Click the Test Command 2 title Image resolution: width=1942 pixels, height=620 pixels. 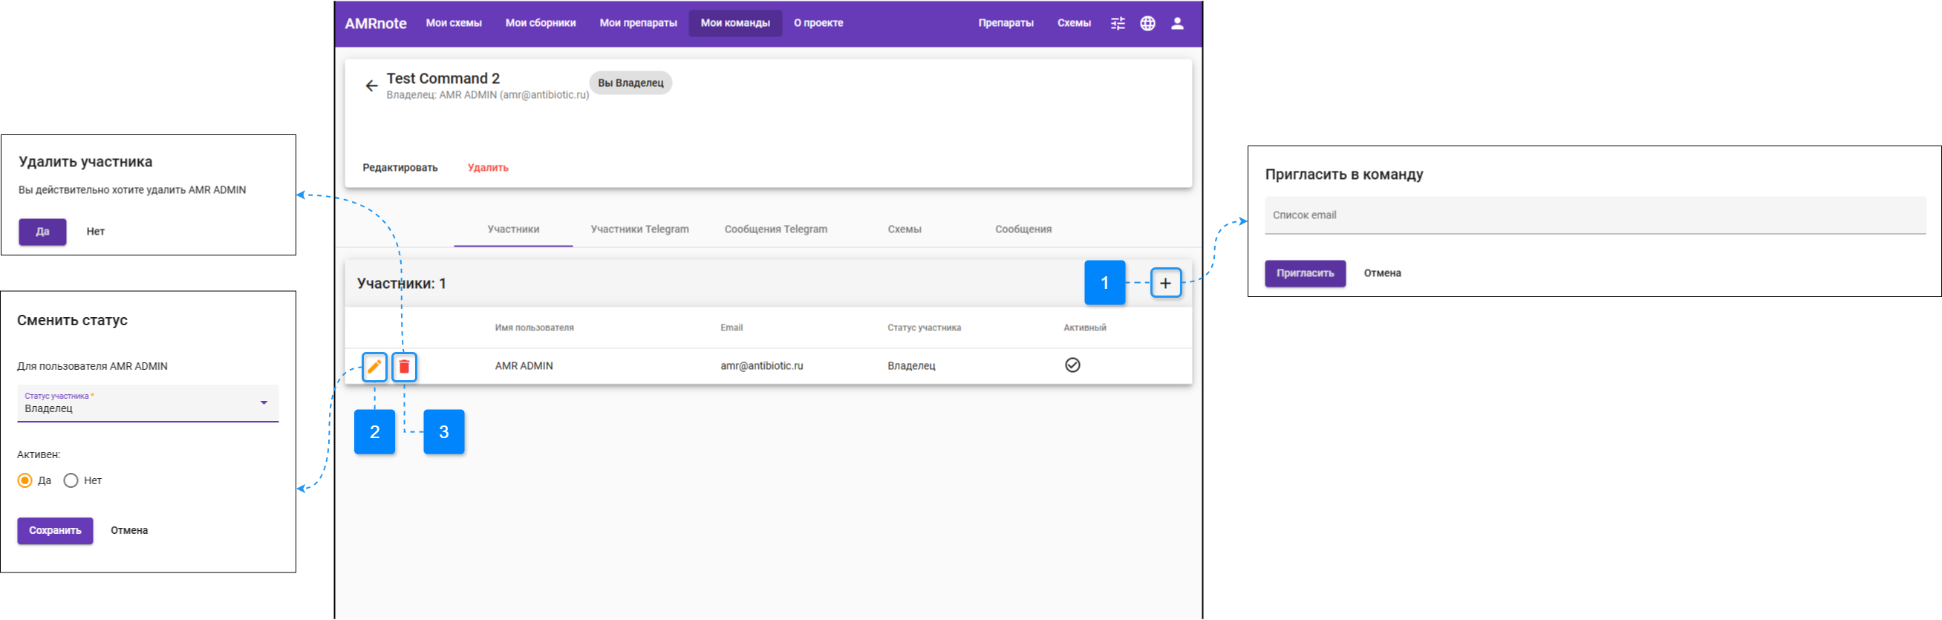coord(443,79)
